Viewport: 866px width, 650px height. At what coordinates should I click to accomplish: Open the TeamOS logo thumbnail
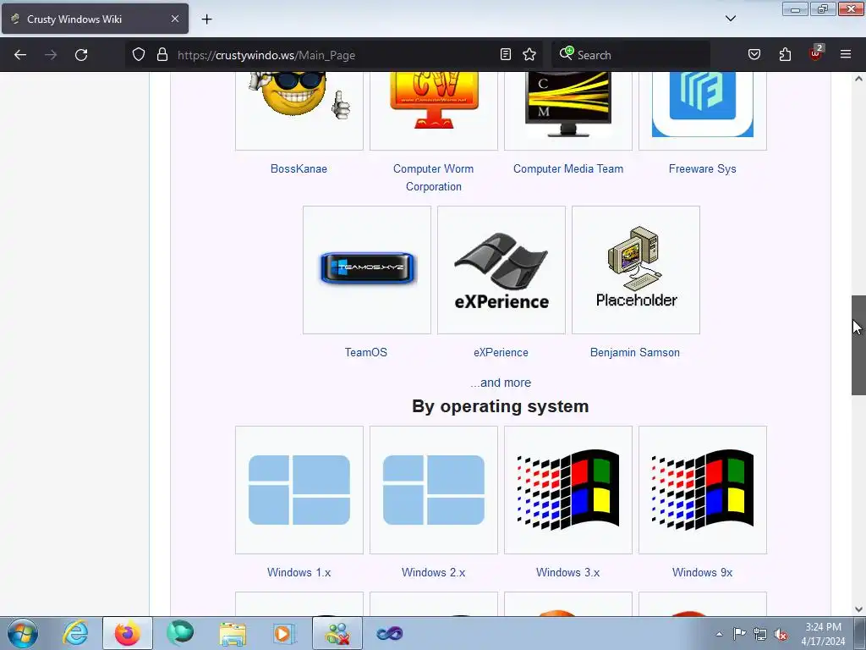point(367,270)
